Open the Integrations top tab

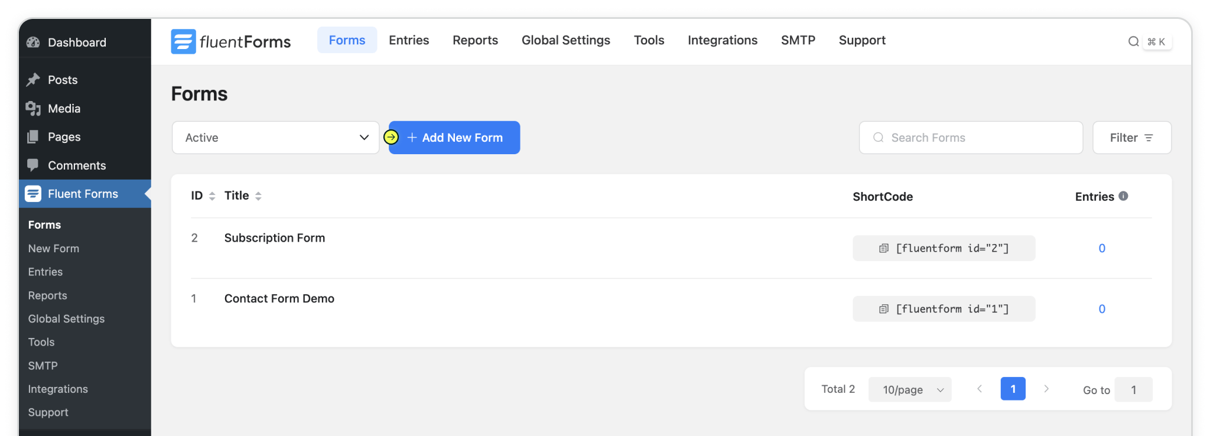(x=723, y=40)
